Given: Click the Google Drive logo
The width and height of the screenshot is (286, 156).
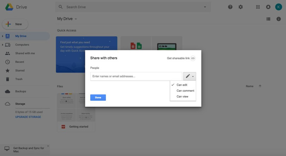Looking at the screenshot, I should point(9,7).
